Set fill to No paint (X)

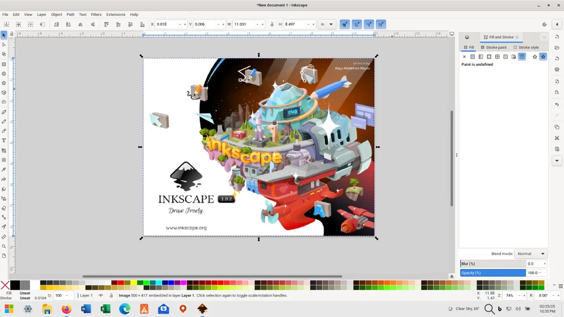(x=464, y=57)
